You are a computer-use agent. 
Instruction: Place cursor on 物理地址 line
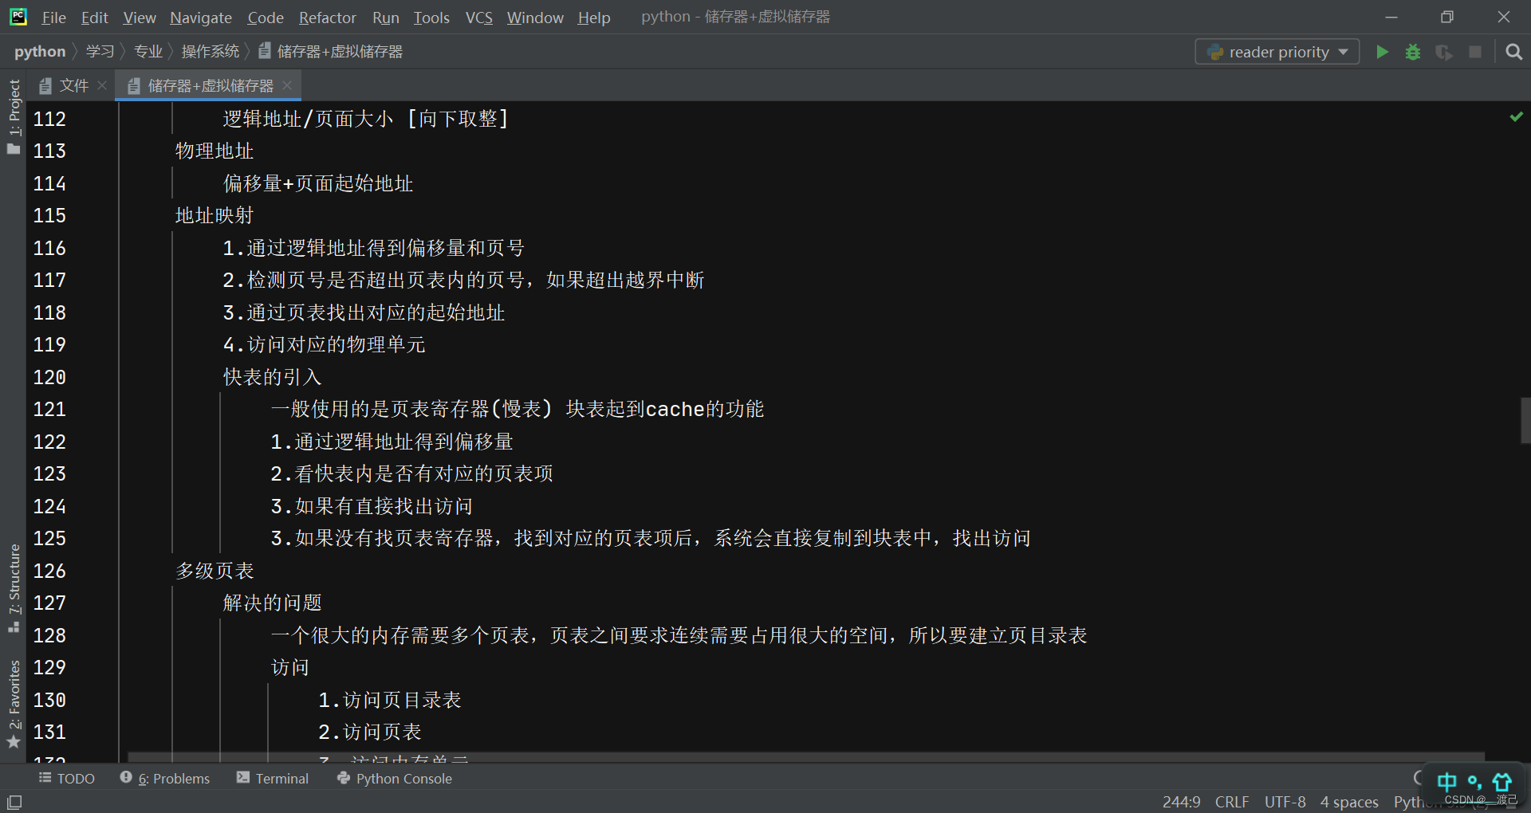[214, 151]
